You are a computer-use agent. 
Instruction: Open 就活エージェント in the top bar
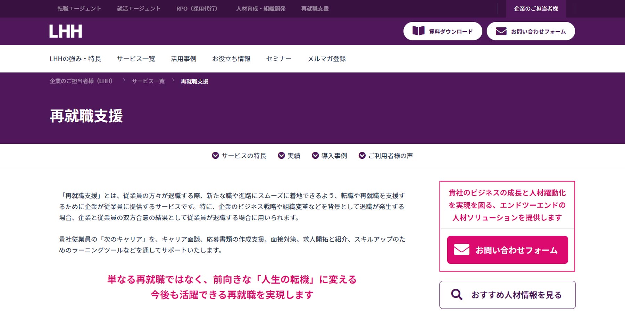click(x=139, y=9)
